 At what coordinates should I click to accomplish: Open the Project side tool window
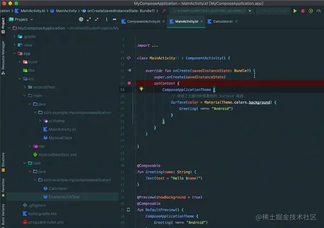pyautogui.click(x=3, y=25)
